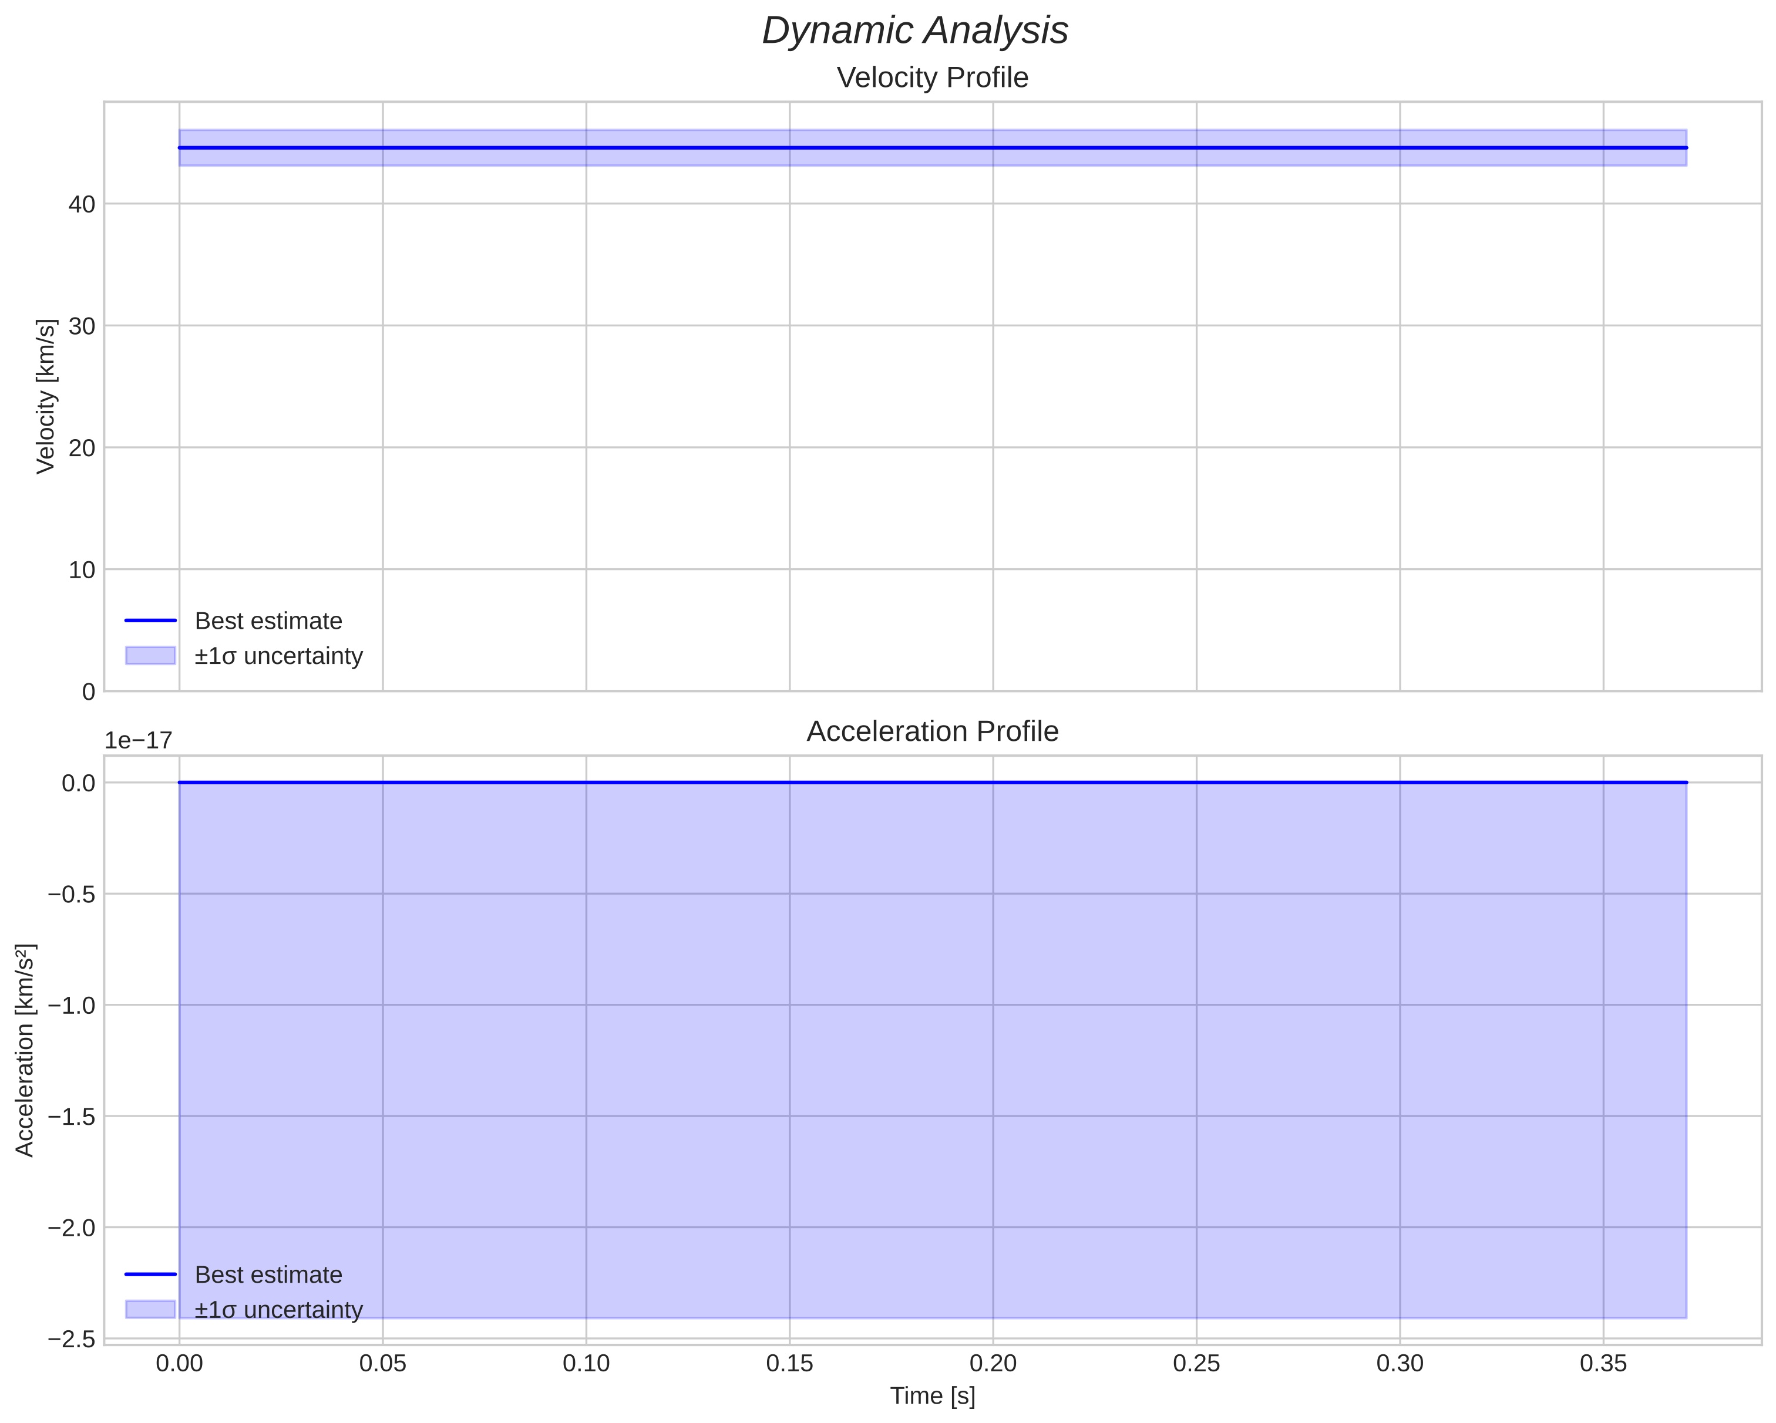The image size is (1776, 1423).
Task: Click the velocity Best estimate legend line
Action: coord(151,620)
